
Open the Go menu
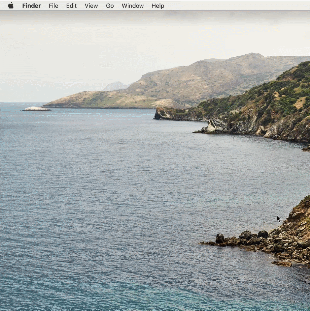[x=110, y=6]
